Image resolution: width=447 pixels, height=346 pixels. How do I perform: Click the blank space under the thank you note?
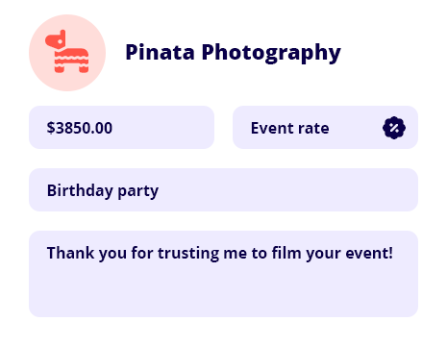pyautogui.click(x=223, y=291)
